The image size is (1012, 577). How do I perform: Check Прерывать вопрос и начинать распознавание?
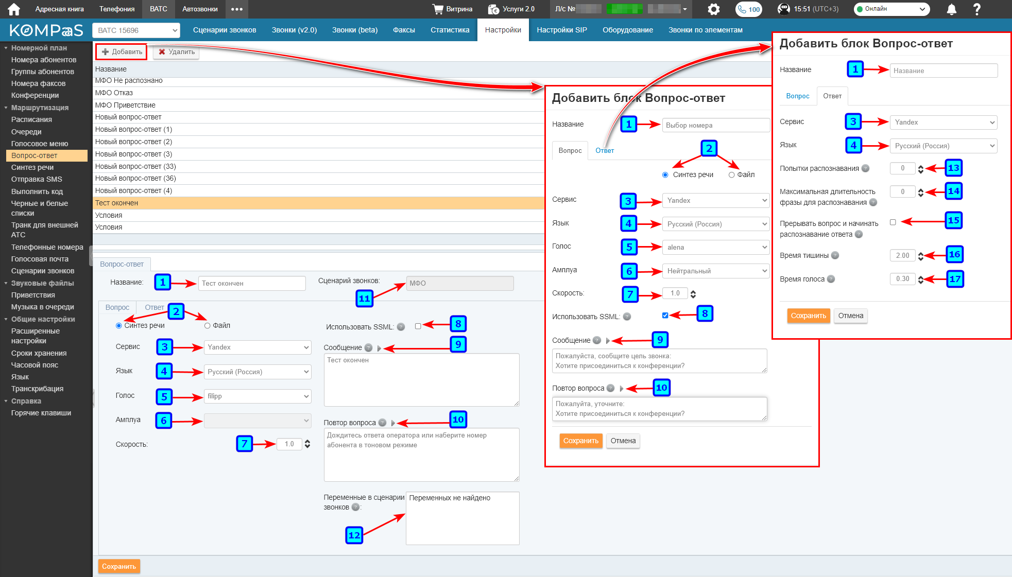(x=893, y=222)
